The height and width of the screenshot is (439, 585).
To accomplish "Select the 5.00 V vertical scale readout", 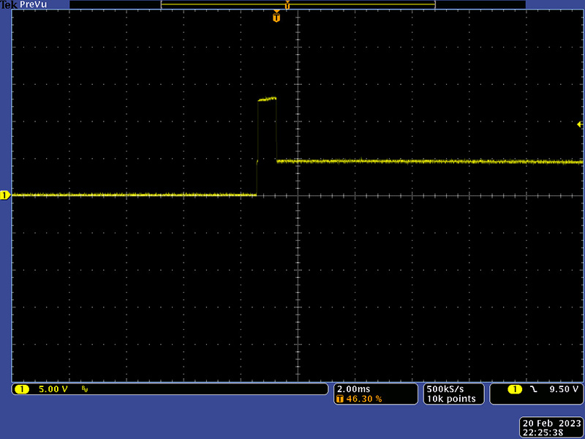I will coord(53,389).
